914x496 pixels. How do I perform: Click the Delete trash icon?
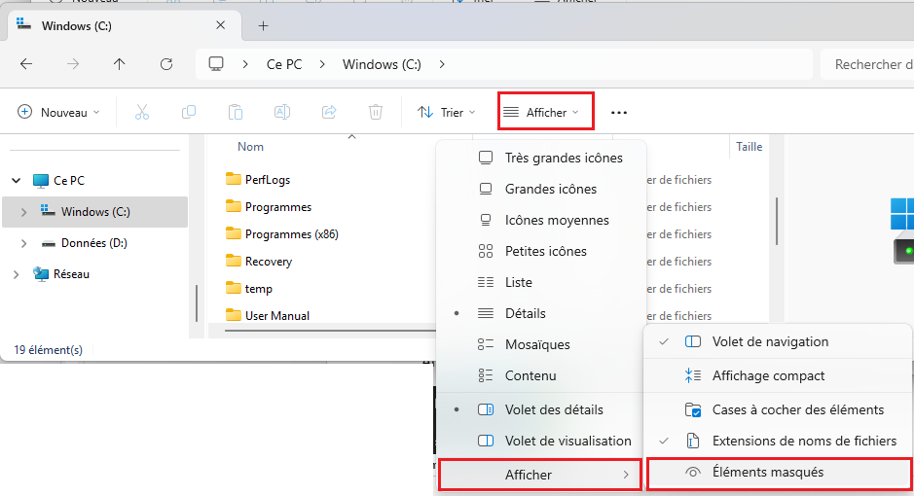pos(376,113)
